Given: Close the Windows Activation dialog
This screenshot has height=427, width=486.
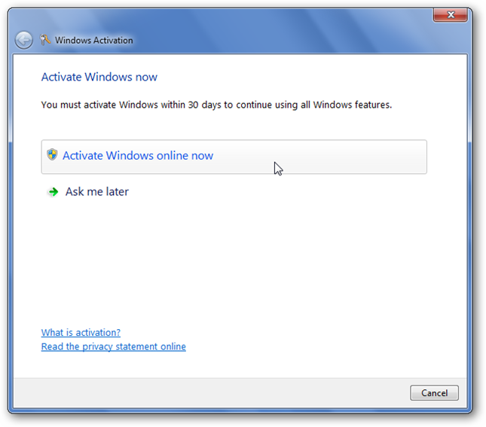Looking at the screenshot, I should [x=451, y=15].
